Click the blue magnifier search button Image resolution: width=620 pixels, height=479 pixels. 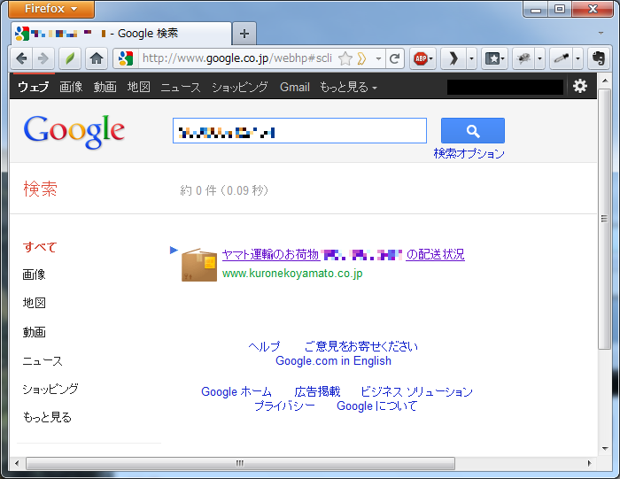coord(472,130)
